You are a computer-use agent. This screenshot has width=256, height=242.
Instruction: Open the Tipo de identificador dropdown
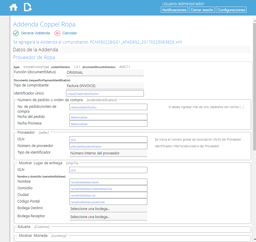108,153
